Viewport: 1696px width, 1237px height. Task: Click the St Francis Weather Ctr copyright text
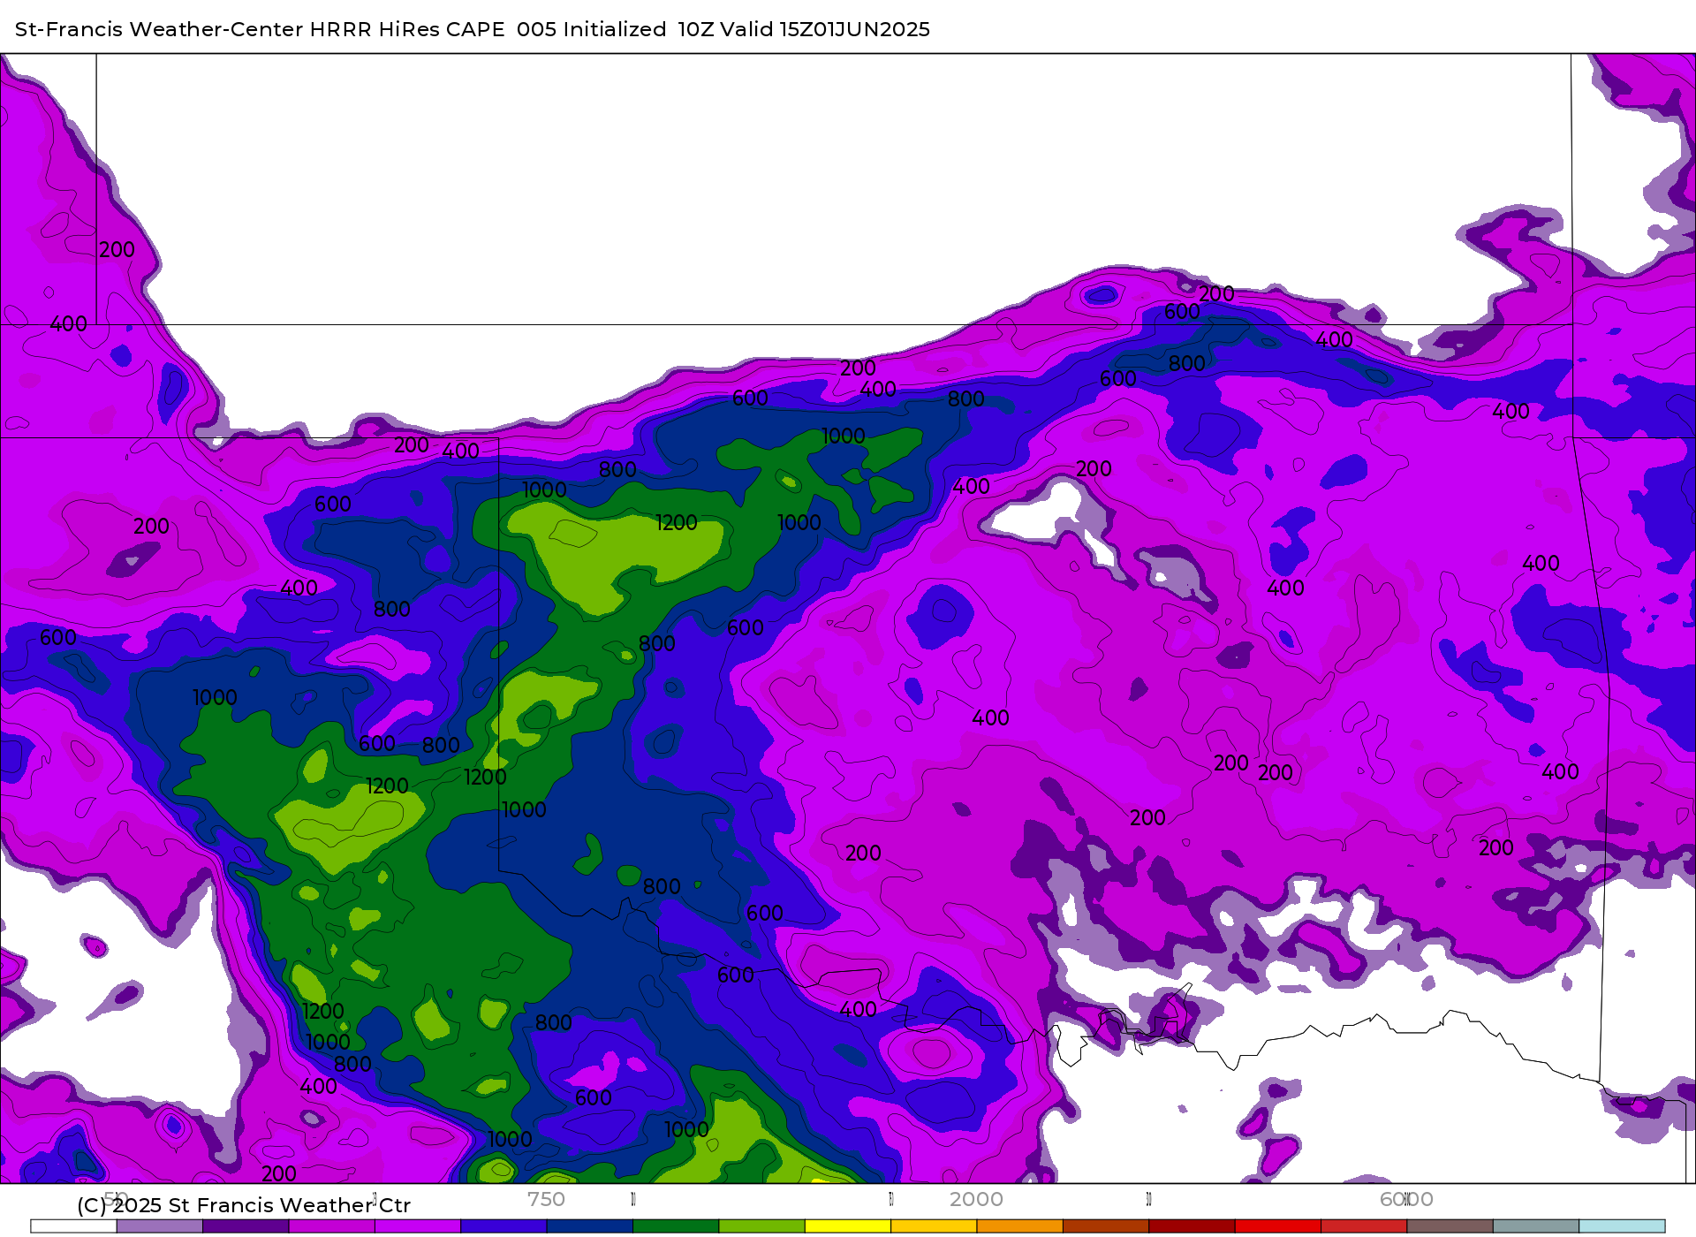click(244, 1205)
